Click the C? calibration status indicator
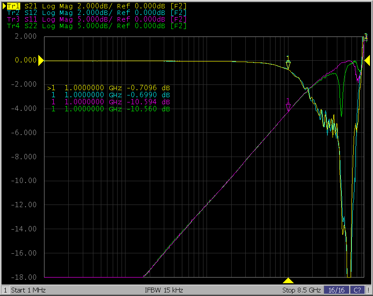 tap(357, 290)
